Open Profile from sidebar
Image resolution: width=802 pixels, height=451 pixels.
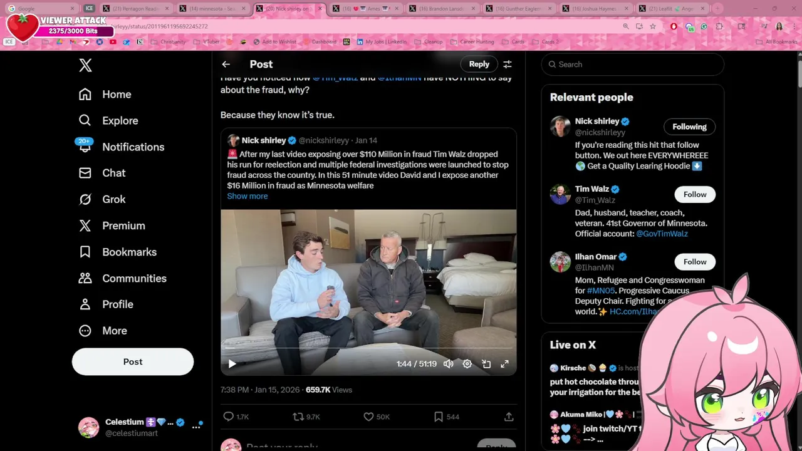[x=105, y=304]
